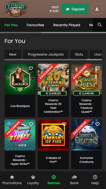Select the Games icon in bottom bar
The width and height of the screenshot is (106, 189).
54,177
